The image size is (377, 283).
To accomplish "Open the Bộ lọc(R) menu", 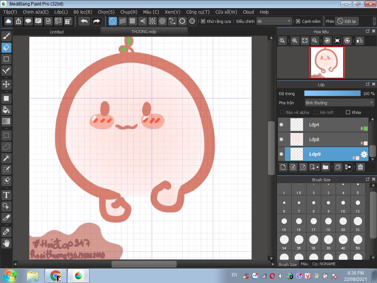I will coord(83,12).
